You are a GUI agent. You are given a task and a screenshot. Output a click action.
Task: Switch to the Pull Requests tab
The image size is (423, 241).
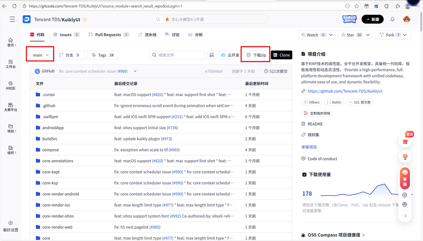click(x=109, y=34)
